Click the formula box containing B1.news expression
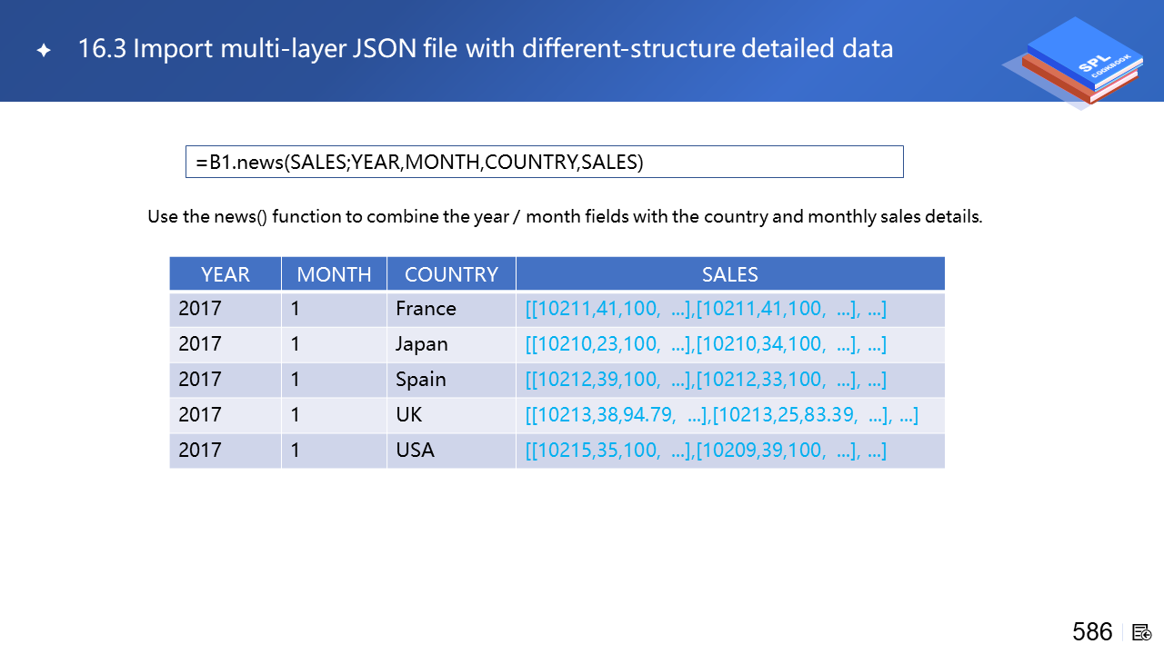This screenshot has width=1164, height=654. pyautogui.click(x=544, y=162)
